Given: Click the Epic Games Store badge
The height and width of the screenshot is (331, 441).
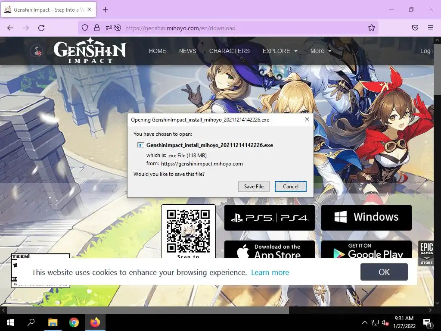Looking at the screenshot, I should point(426,253).
